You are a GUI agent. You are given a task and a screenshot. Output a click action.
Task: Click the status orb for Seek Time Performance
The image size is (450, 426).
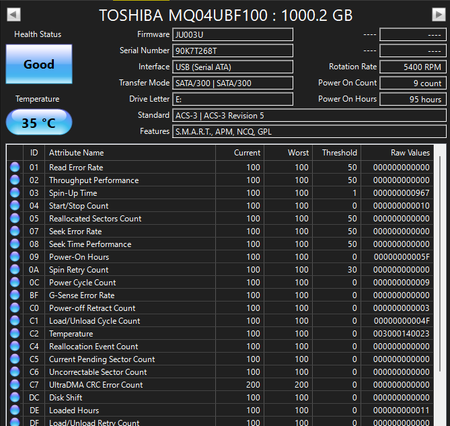[x=15, y=244]
